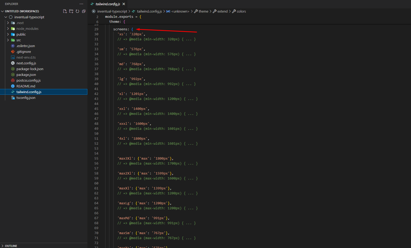Click the package.json file icon

click(13, 75)
